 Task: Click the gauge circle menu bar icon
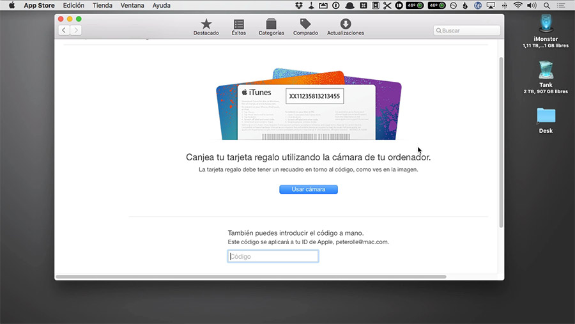tap(453, 6)
